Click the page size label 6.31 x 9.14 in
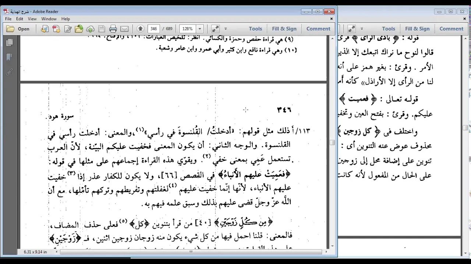The height and width of the screenshot is (264, 471). (35, 252)
